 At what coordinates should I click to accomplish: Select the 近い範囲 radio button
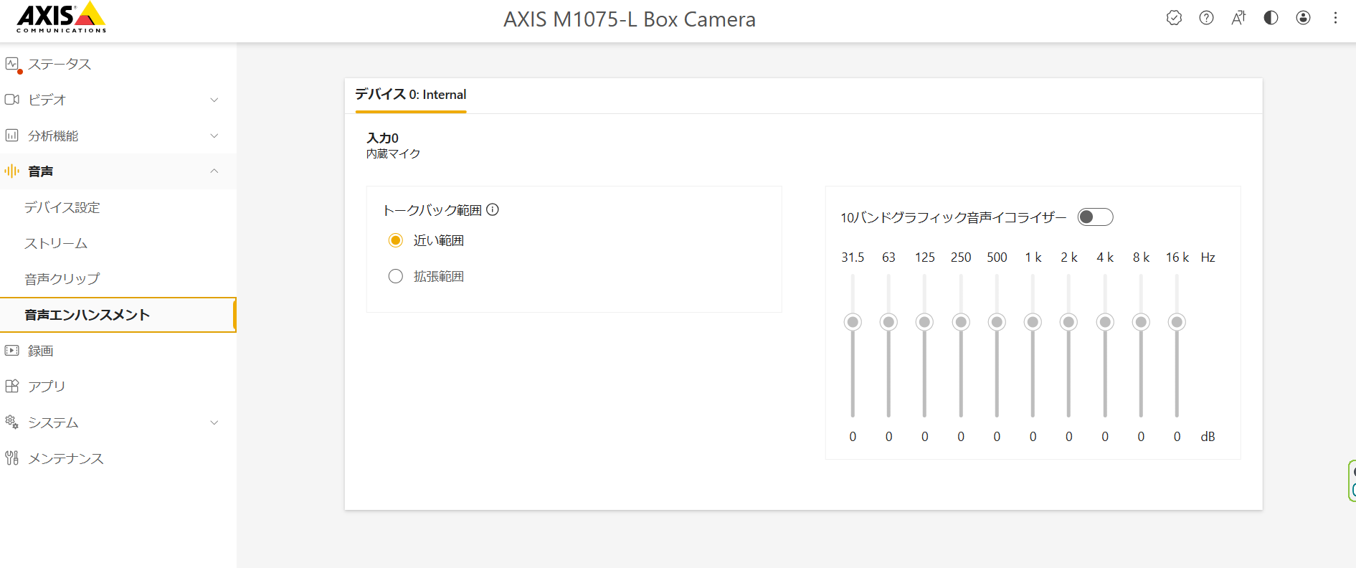pyautogui.click(x=395, y=240)
